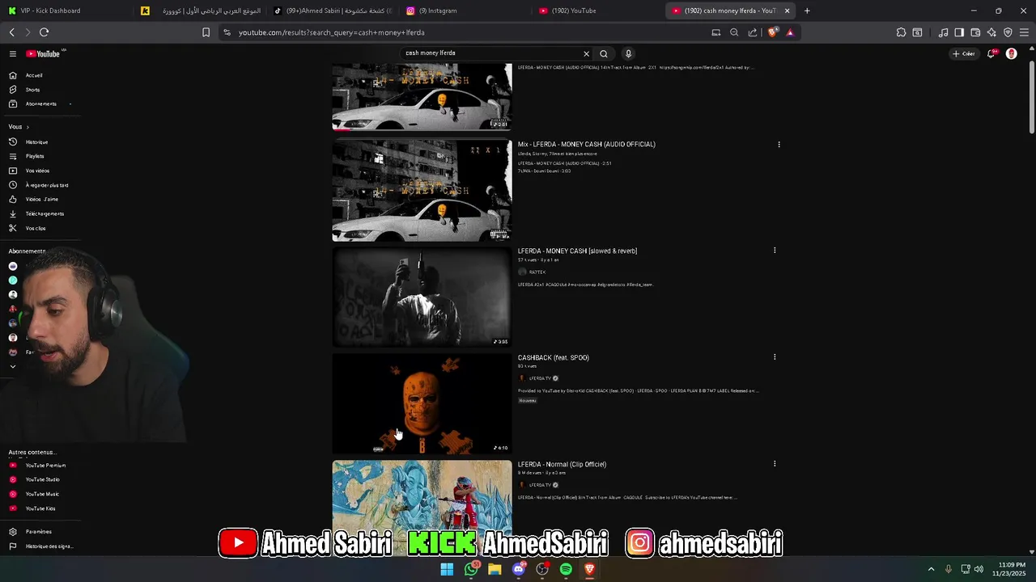
Task: Open the YouTube notifications bell
Action: (x=991, y=54)
